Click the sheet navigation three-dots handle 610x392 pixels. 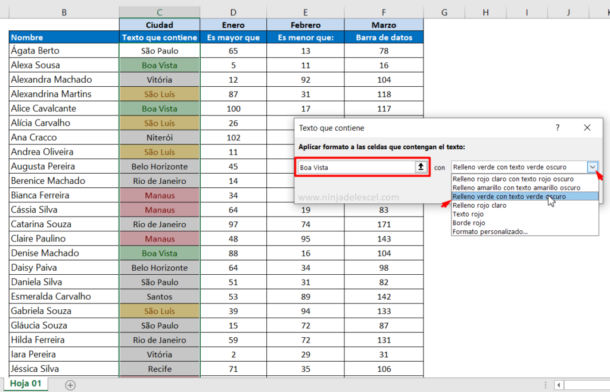[x=546, y=385]
